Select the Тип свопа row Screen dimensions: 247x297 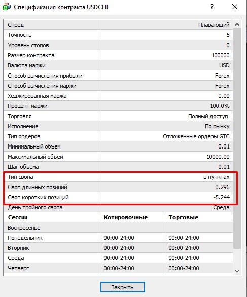pos(119,177)
